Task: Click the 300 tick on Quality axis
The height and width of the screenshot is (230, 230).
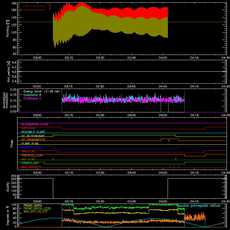Action: click(14, 176)
